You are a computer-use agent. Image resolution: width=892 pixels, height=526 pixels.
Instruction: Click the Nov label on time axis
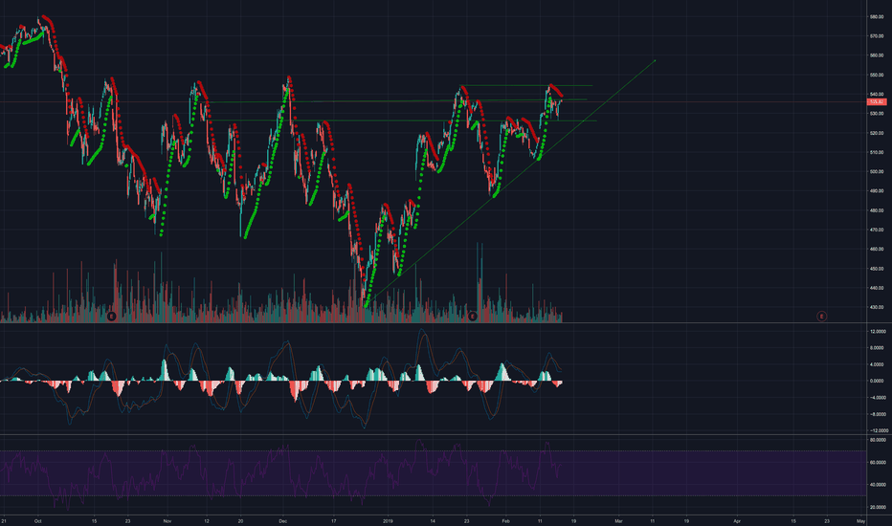pyautogui.click(x=167, y=521)
